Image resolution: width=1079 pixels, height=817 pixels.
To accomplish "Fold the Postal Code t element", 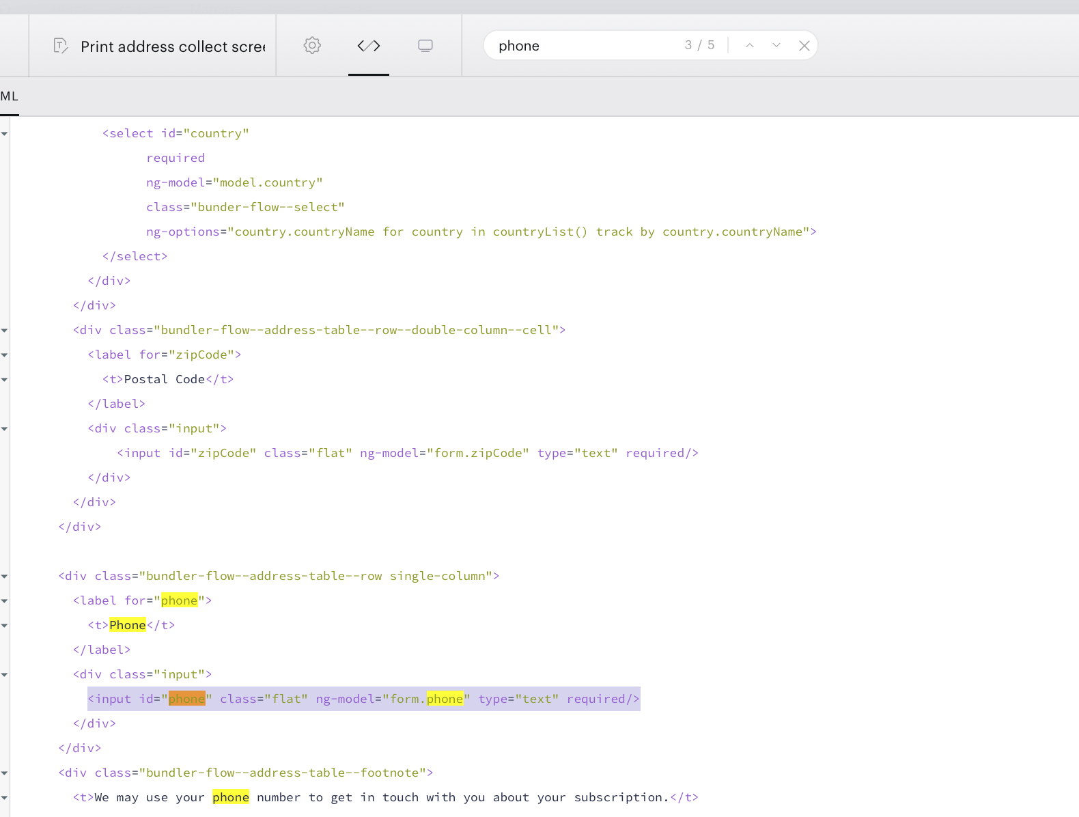I will (x=5, y=380).
